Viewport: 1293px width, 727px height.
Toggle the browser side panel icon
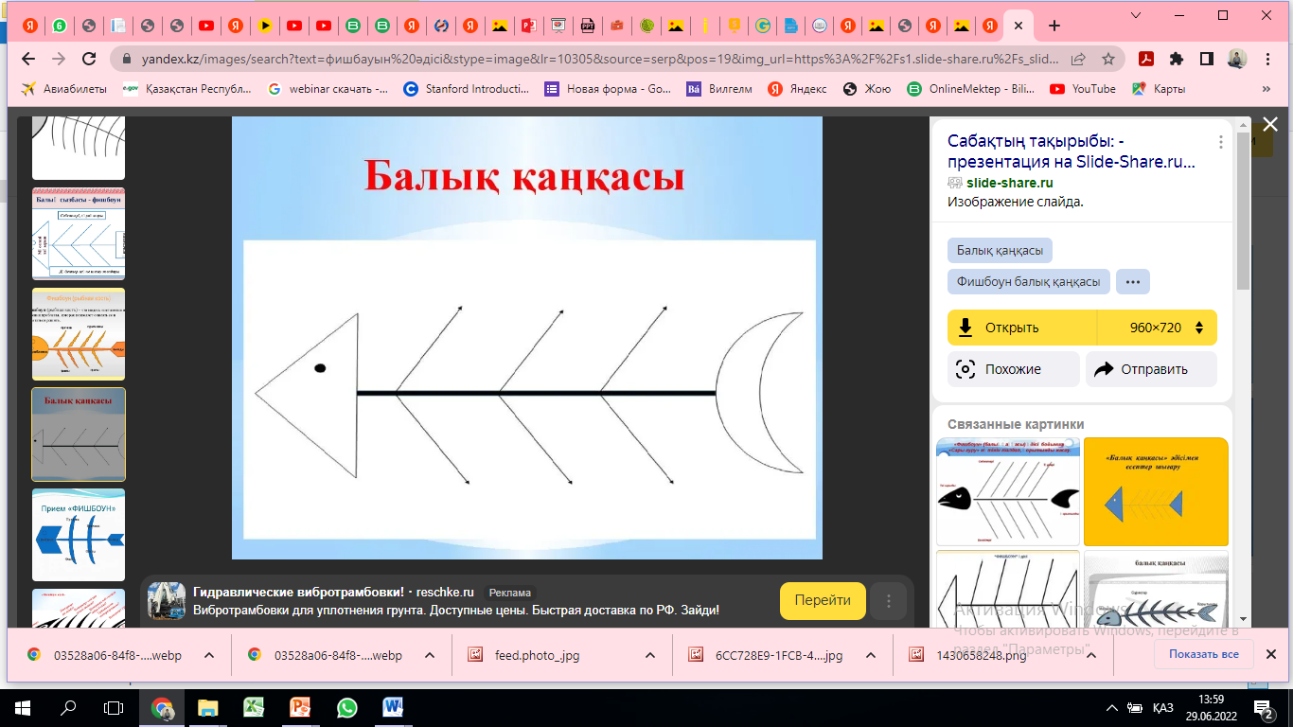[x=1206, y=59]
